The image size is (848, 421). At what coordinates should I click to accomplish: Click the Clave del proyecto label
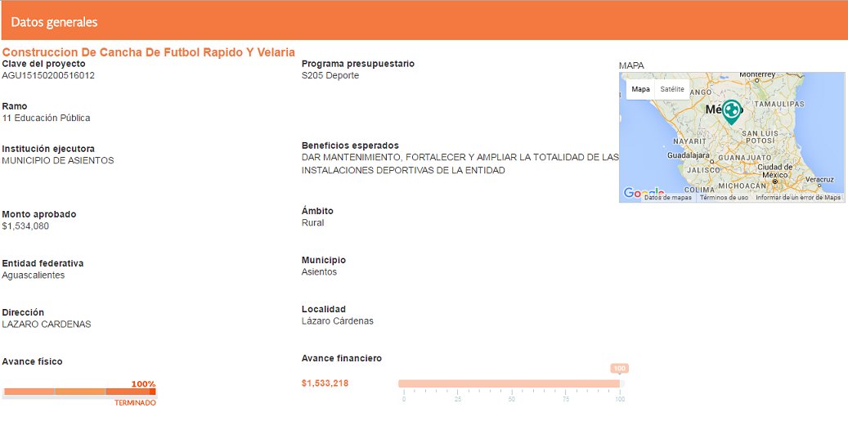(44, 64)
